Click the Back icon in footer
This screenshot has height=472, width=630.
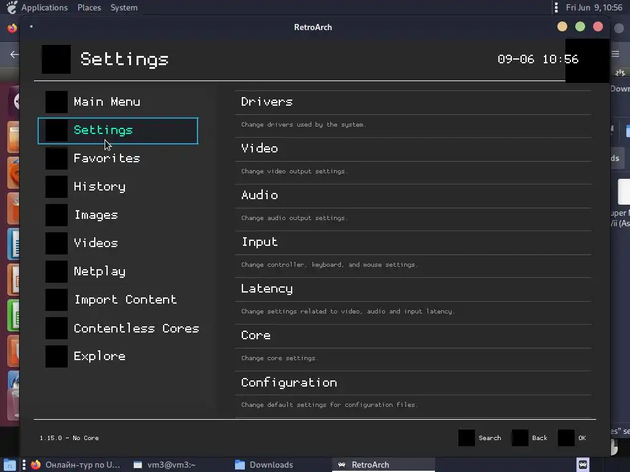click(x=520, y=438)
